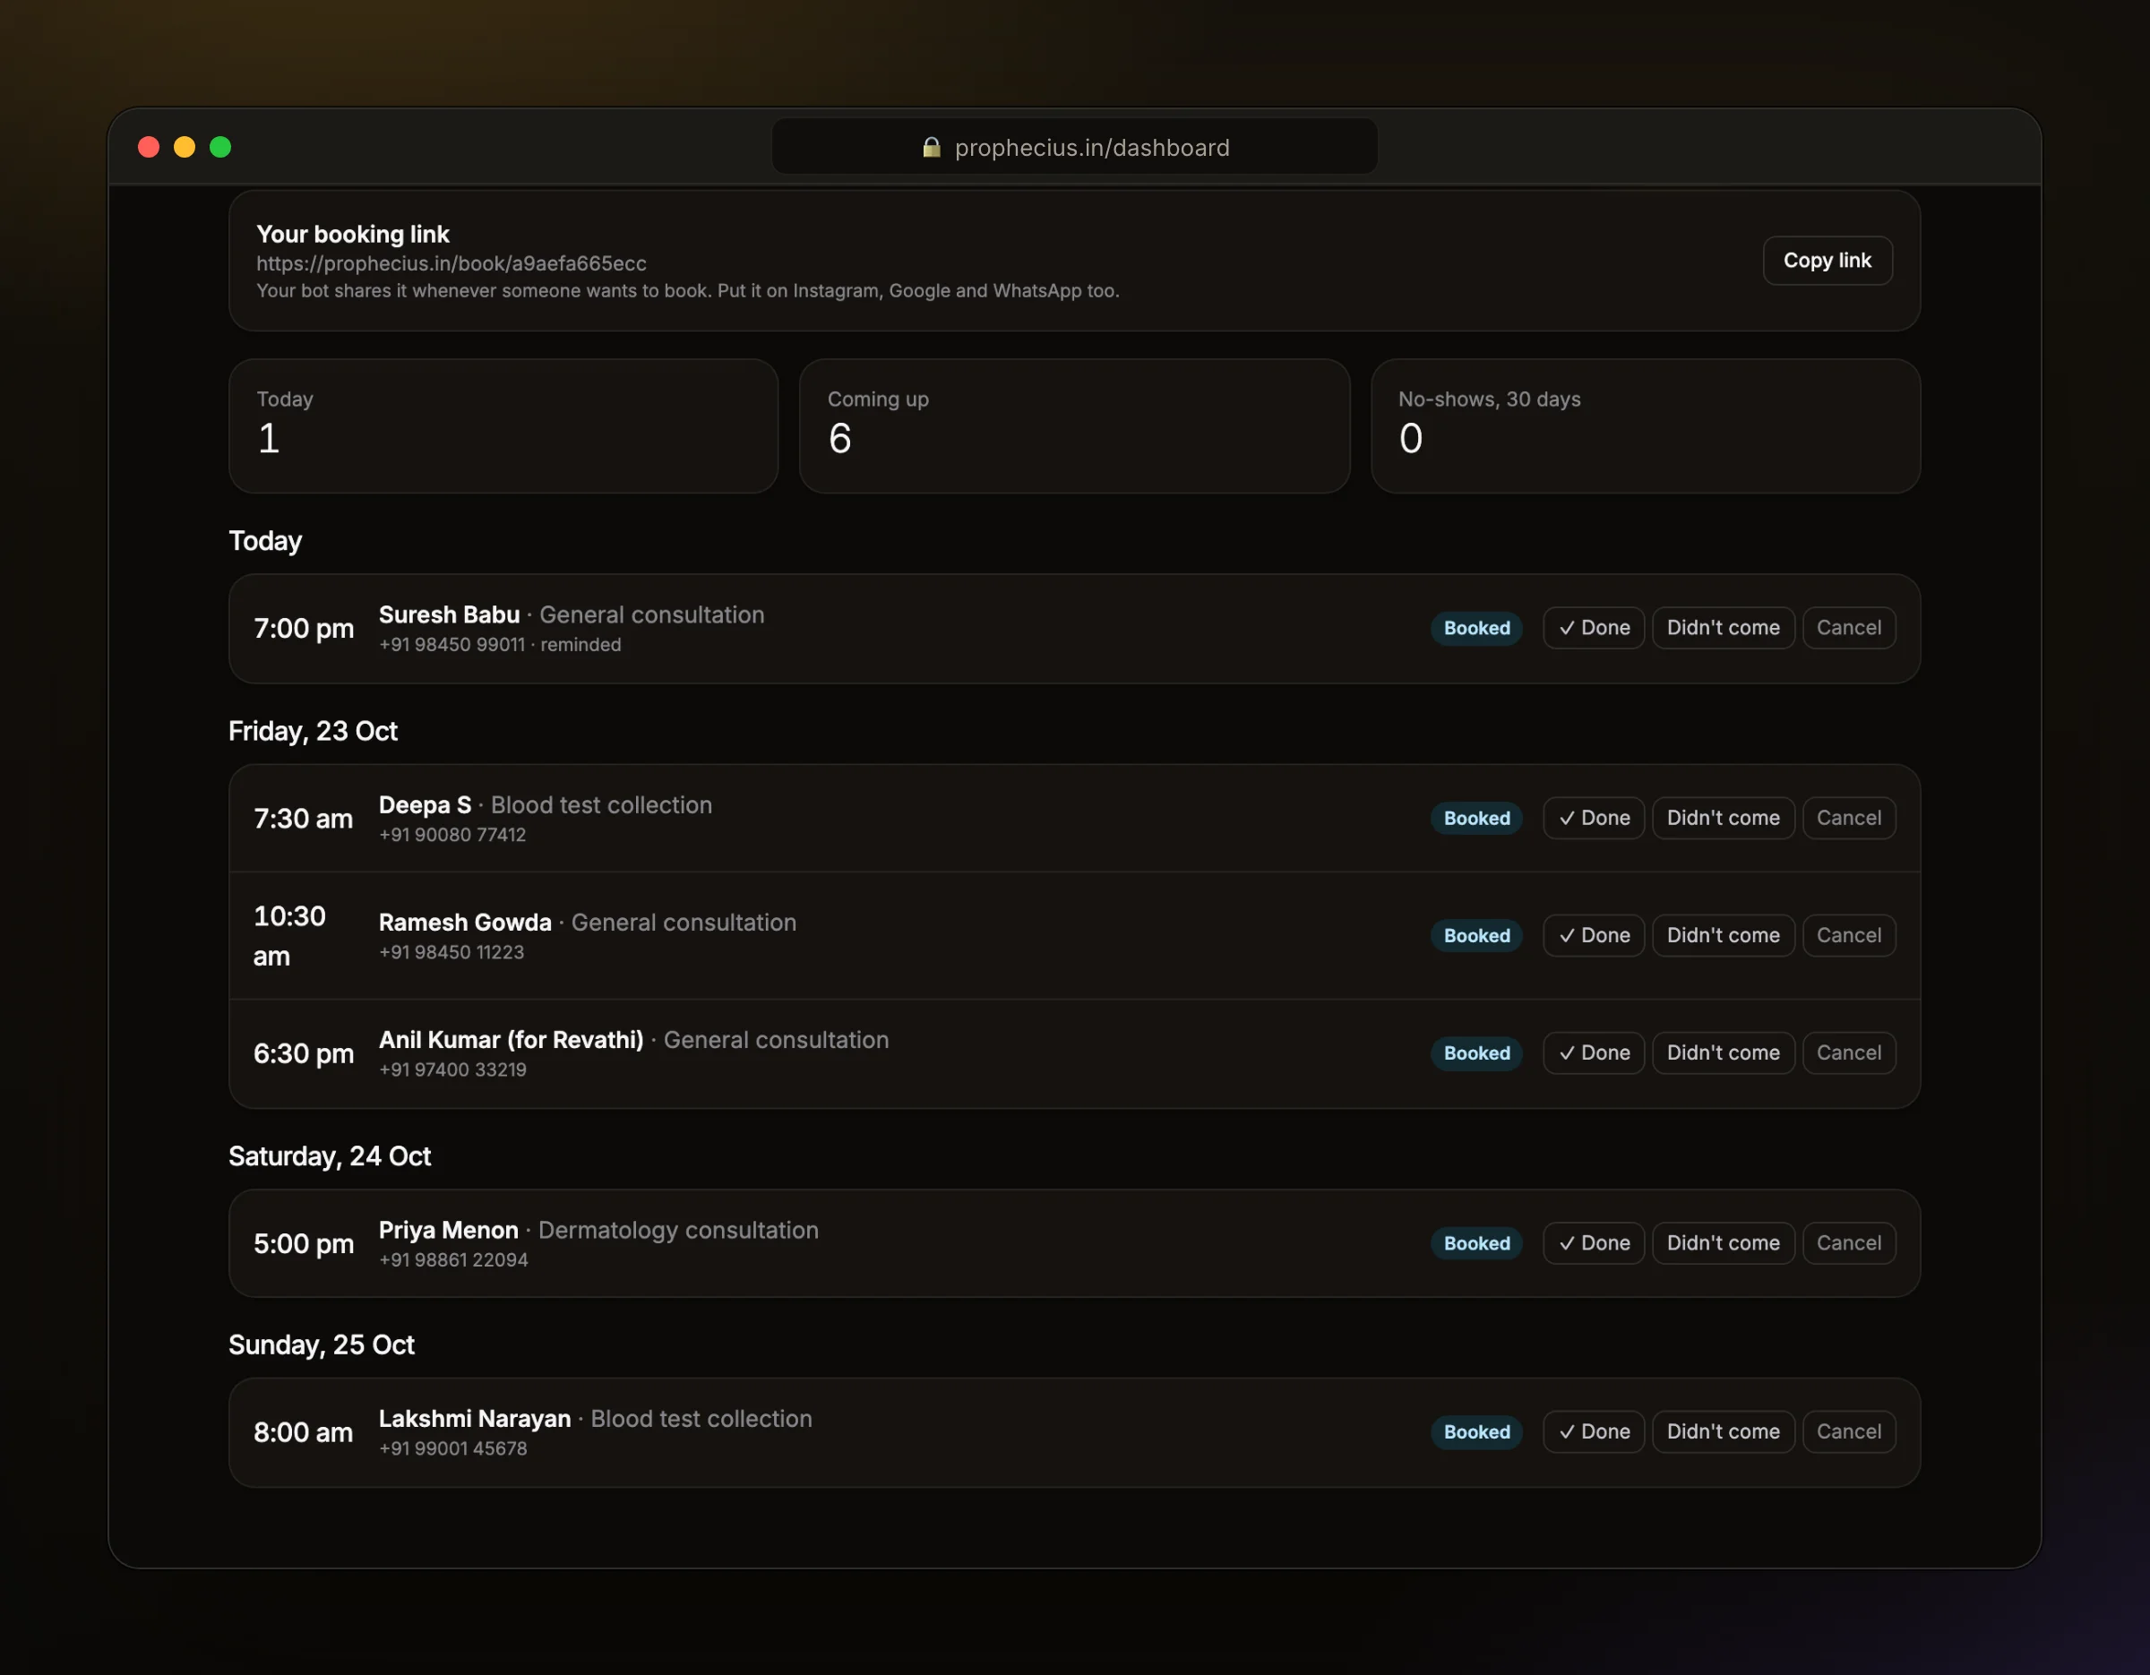Viewport: 2150px width, 1675px height.
Task: Mark Priya Menon appointment as Done
Action: pos(1594,1243)
